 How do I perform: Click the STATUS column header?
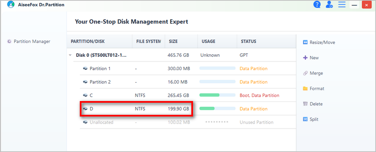[267, 41]
